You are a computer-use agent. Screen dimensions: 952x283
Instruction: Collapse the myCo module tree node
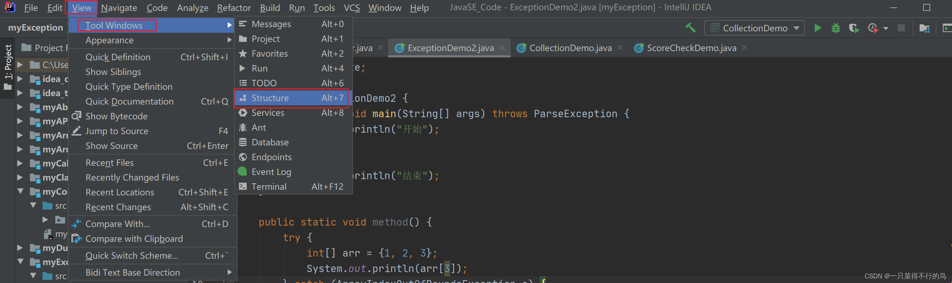20,191
